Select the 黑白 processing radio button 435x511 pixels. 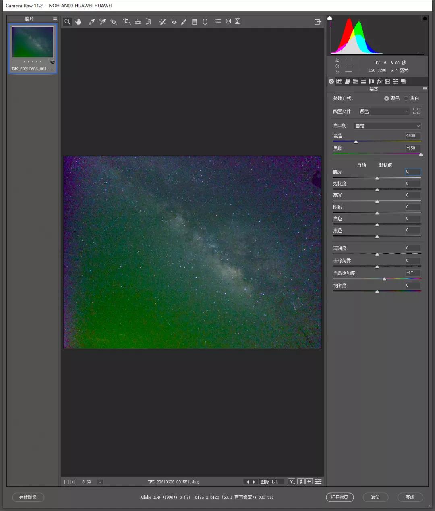point(406,98)
